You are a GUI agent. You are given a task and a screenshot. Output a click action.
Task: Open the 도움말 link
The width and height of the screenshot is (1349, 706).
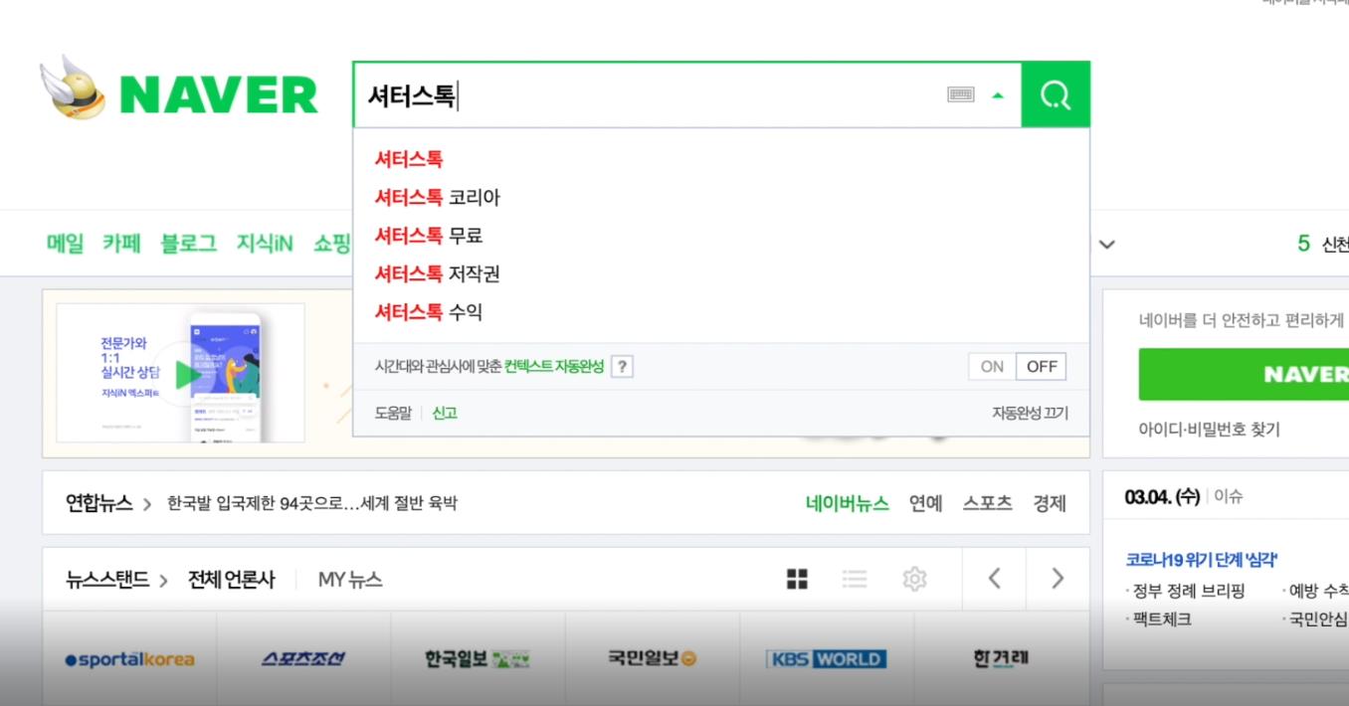(x=393, y=413)
